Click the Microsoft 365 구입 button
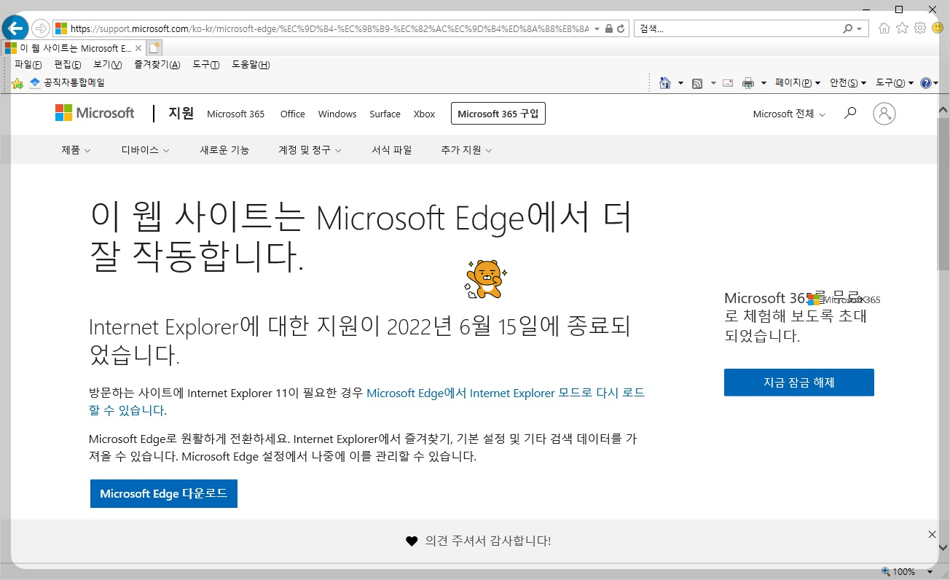This screenshot has width=950, height=580. pyautogui.click(x=498, y=114)
